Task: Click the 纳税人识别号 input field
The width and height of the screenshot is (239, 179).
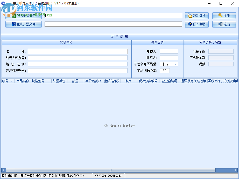Action: point(78,58)
